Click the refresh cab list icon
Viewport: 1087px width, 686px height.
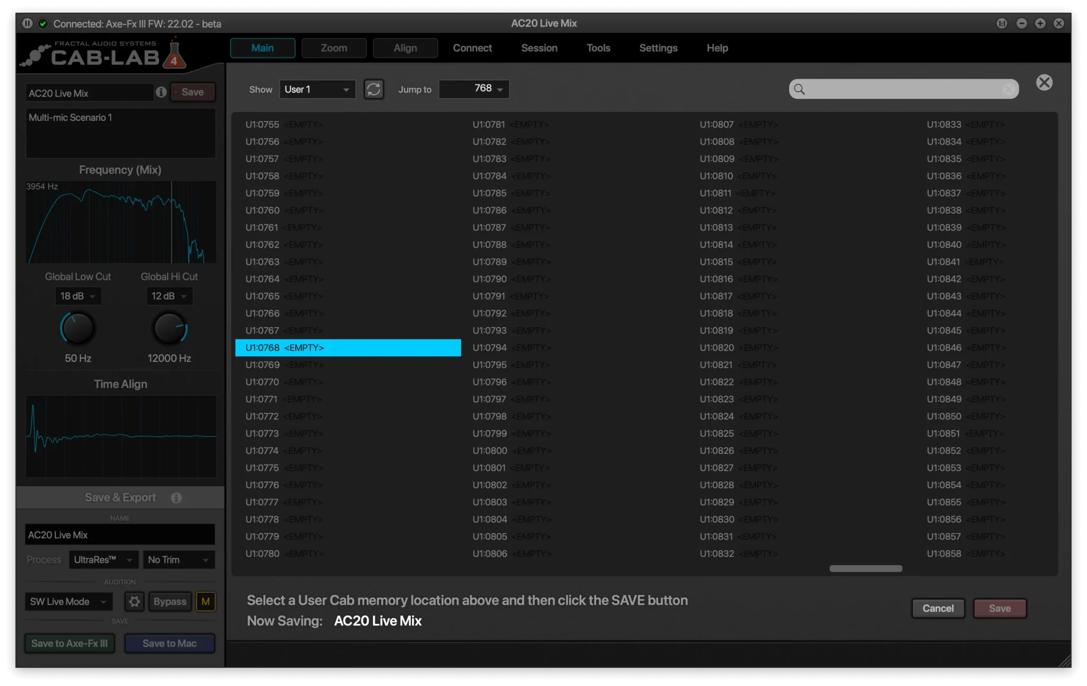pos(374,89)
